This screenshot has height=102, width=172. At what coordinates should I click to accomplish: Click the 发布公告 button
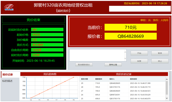pyautogui.click(x=113, y=65)
